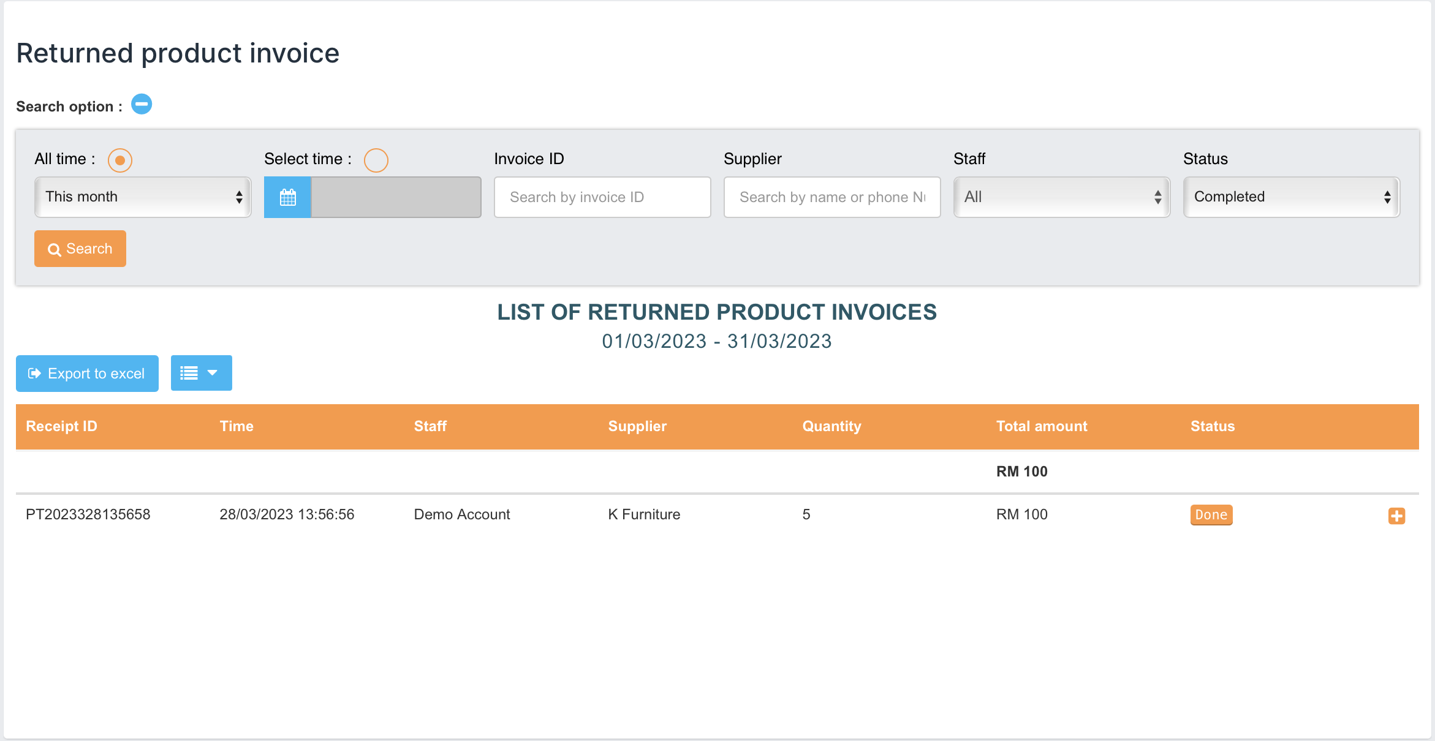The width and height of the screenshot is (1435, 741).
Task: Select the All time radio button
Action: tap(120, 160)
